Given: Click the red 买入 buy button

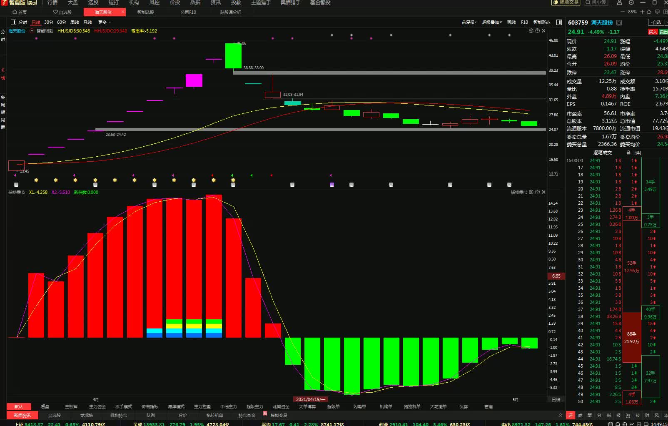Looking at the screenshot, I should 652,32.
